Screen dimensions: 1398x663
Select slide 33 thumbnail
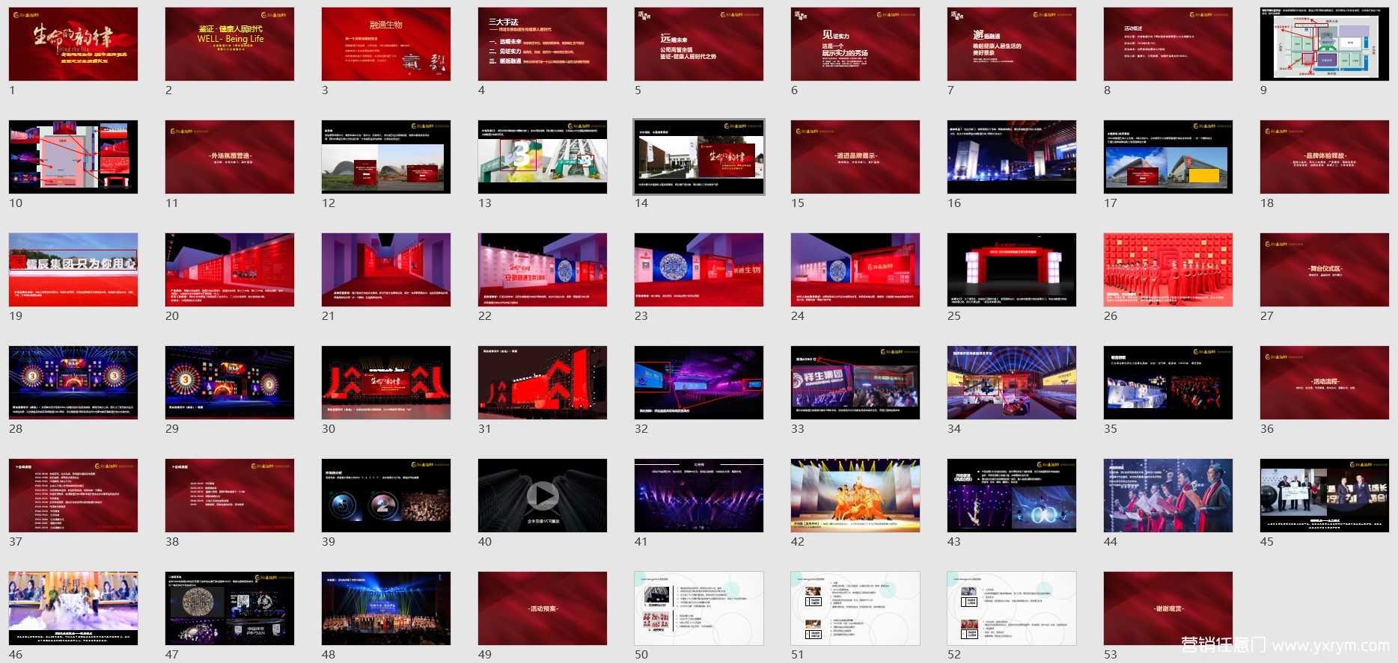coord(855,383)
